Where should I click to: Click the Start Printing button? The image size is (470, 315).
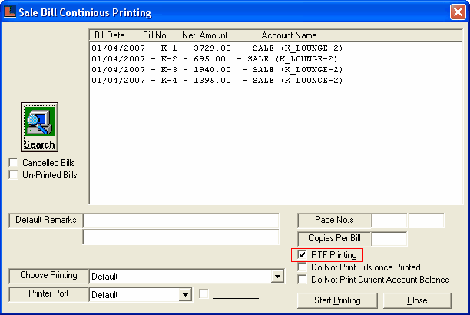click(337, 300)
